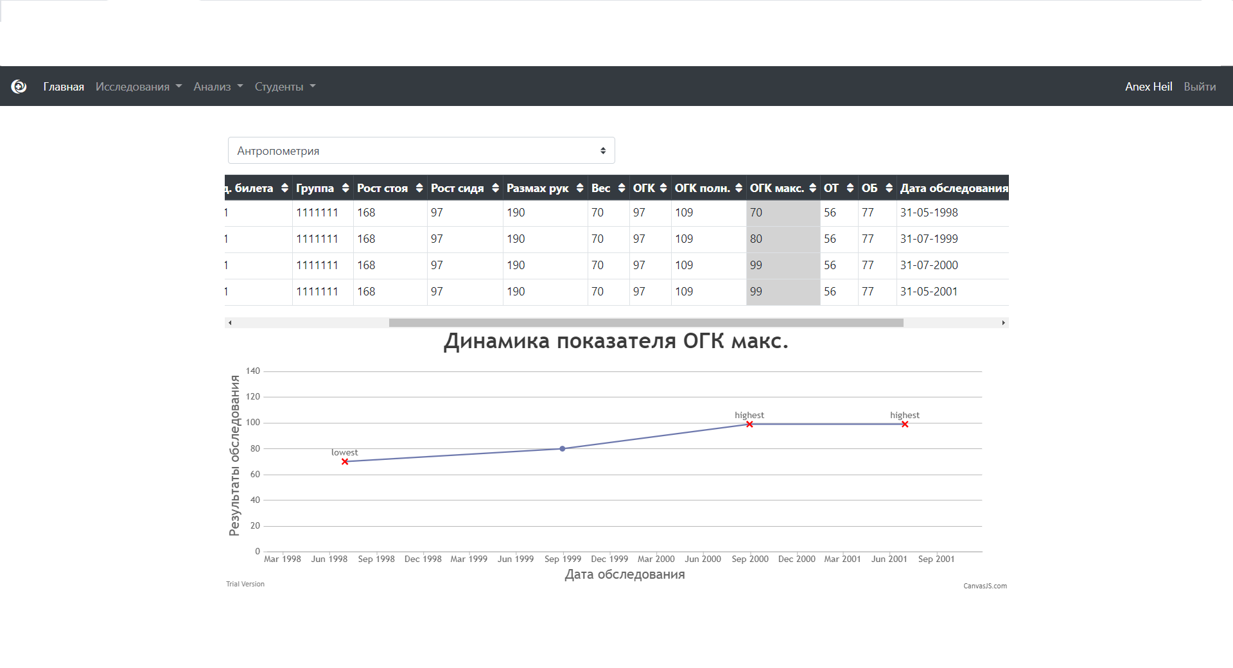This screenshot has width=1233, height=668.
Task: Select highest marker near Jun 2001
Action: 905,424
